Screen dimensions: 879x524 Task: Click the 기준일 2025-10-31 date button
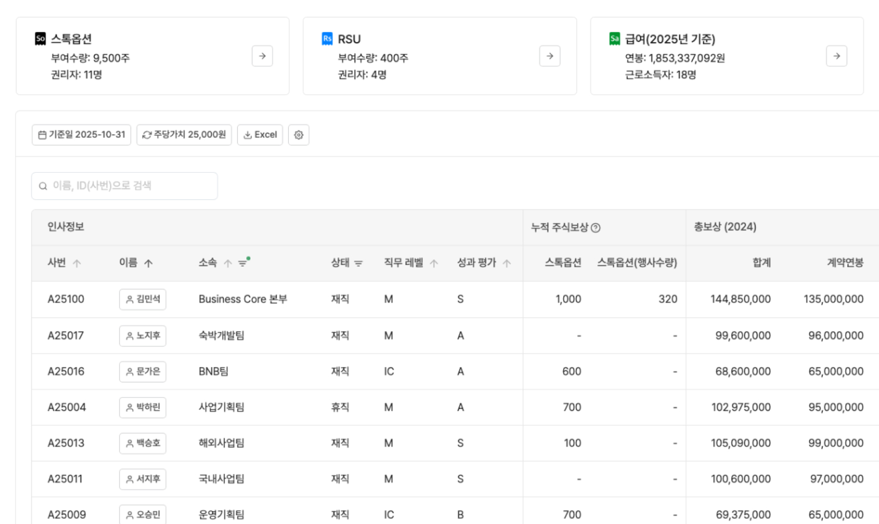81,134
